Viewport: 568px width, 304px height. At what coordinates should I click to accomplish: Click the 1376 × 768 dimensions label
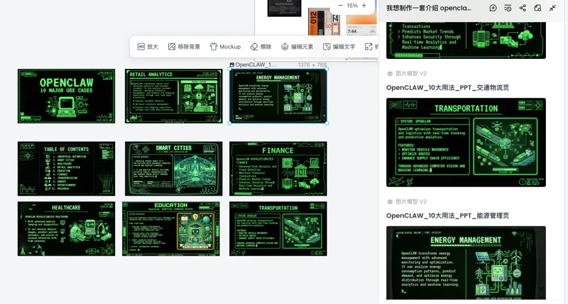click(x=312, y=65)
